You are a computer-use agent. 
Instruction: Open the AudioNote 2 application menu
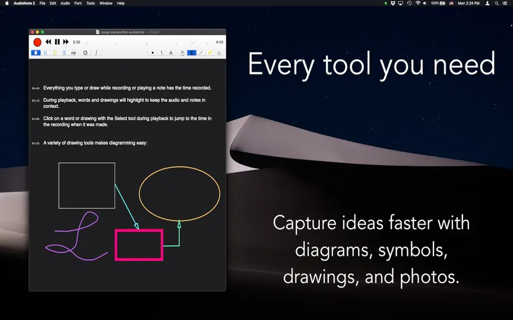(24, 4)
